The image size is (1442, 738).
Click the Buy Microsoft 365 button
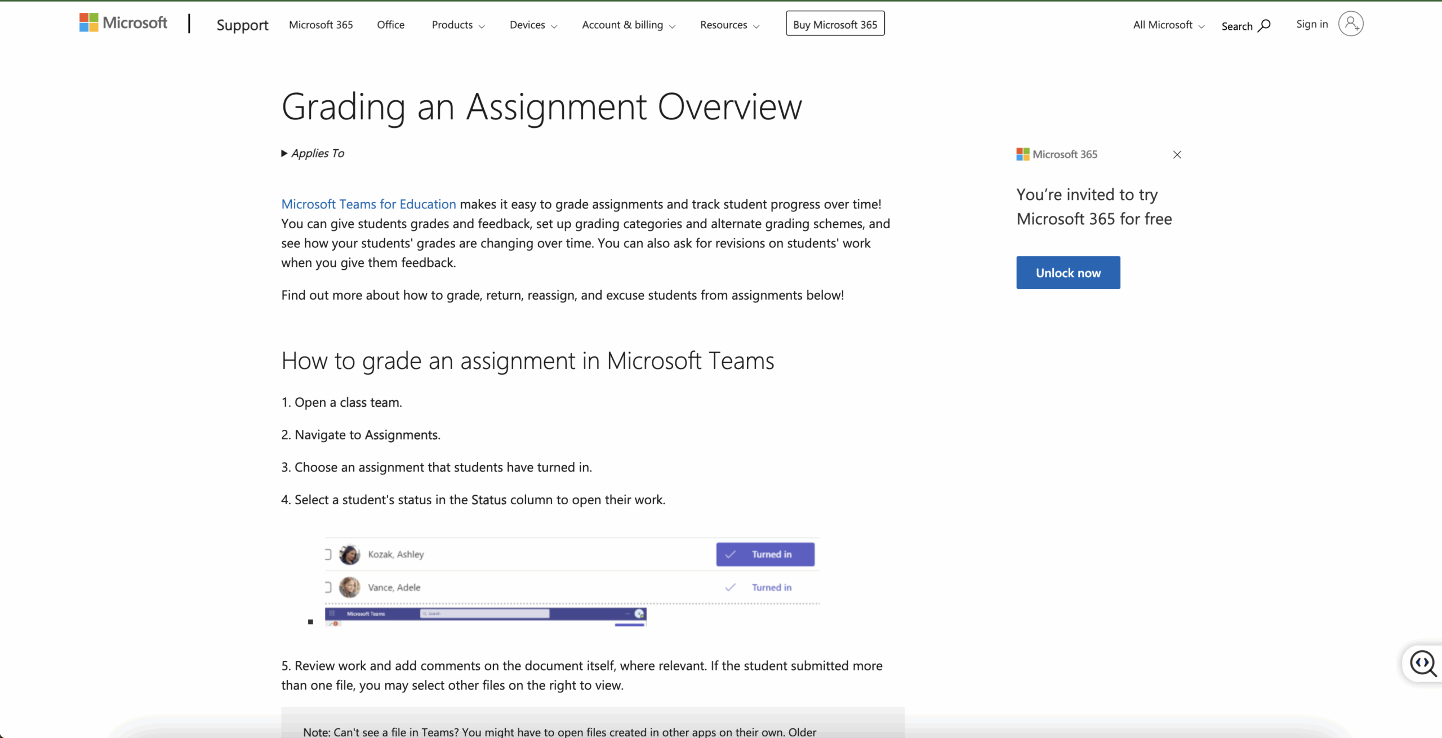point(835,25)
